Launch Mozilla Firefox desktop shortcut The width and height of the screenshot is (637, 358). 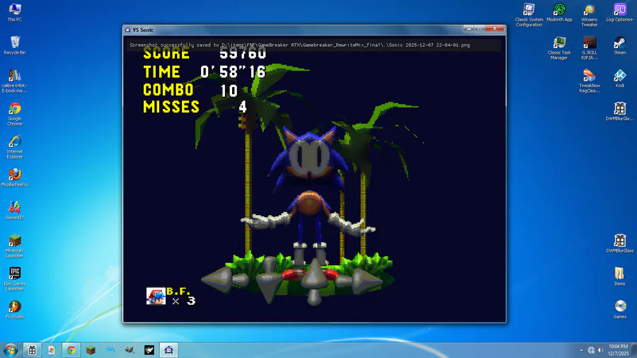pyautogui.click(x=15, y=178)
